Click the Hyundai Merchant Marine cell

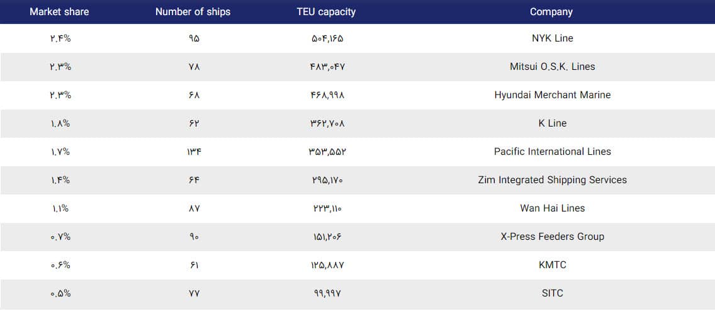click(x=552, y=95)
